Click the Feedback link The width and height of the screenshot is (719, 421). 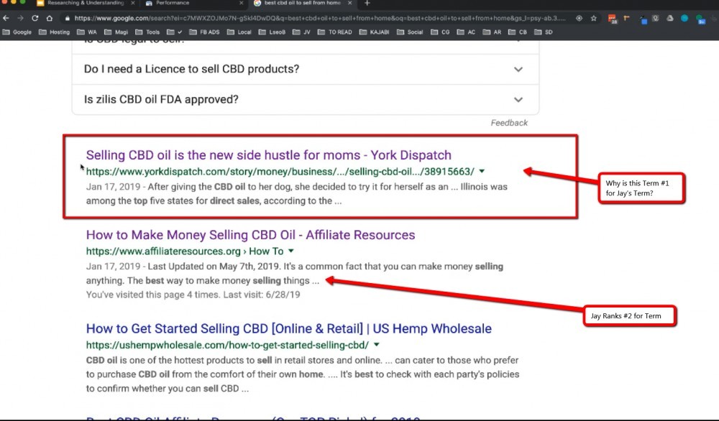pos(509,123)
